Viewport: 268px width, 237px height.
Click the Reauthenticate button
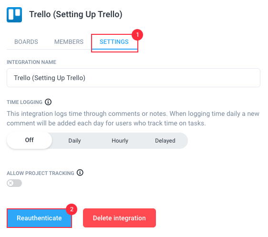39,218
